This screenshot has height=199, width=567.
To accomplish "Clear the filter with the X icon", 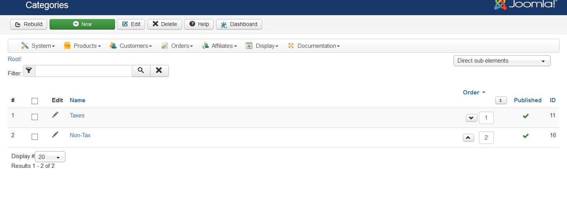I will pyautogui.click(x=159, y=71).
